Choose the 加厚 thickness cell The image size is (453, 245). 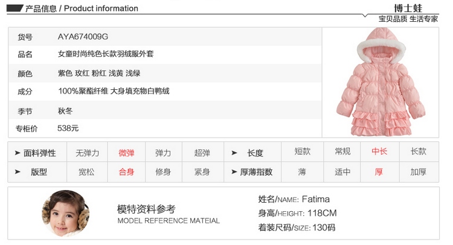click(x=419, y=172)
